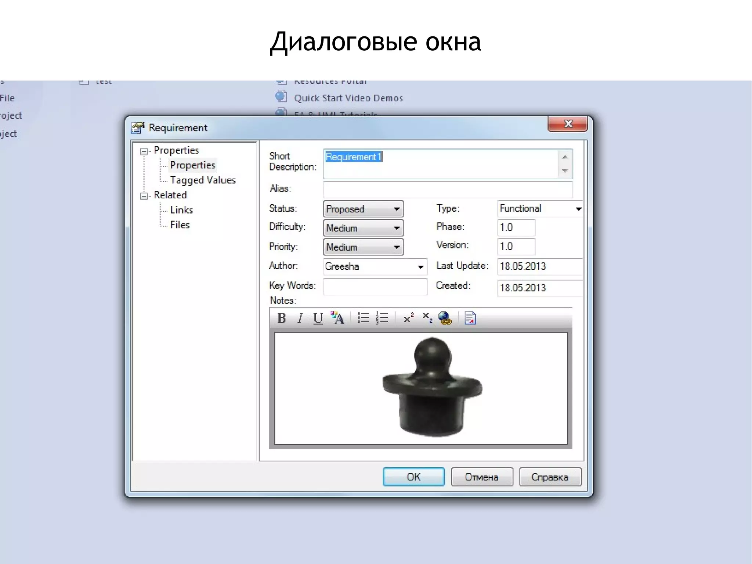Viewport: 752px width, 564px height.
Task: Apply subscript formatting in Notes
Action: (x=427, y=317)
